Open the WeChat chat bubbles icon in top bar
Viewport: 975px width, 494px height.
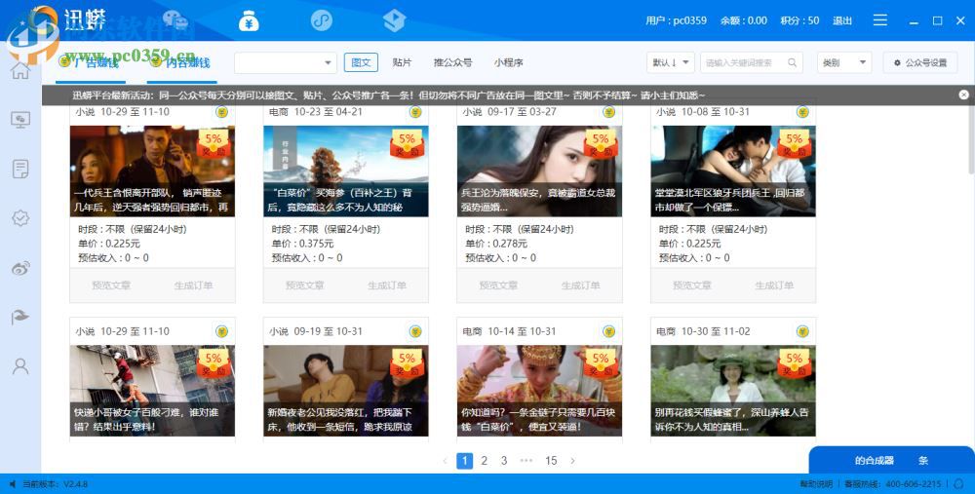point(175,20)
